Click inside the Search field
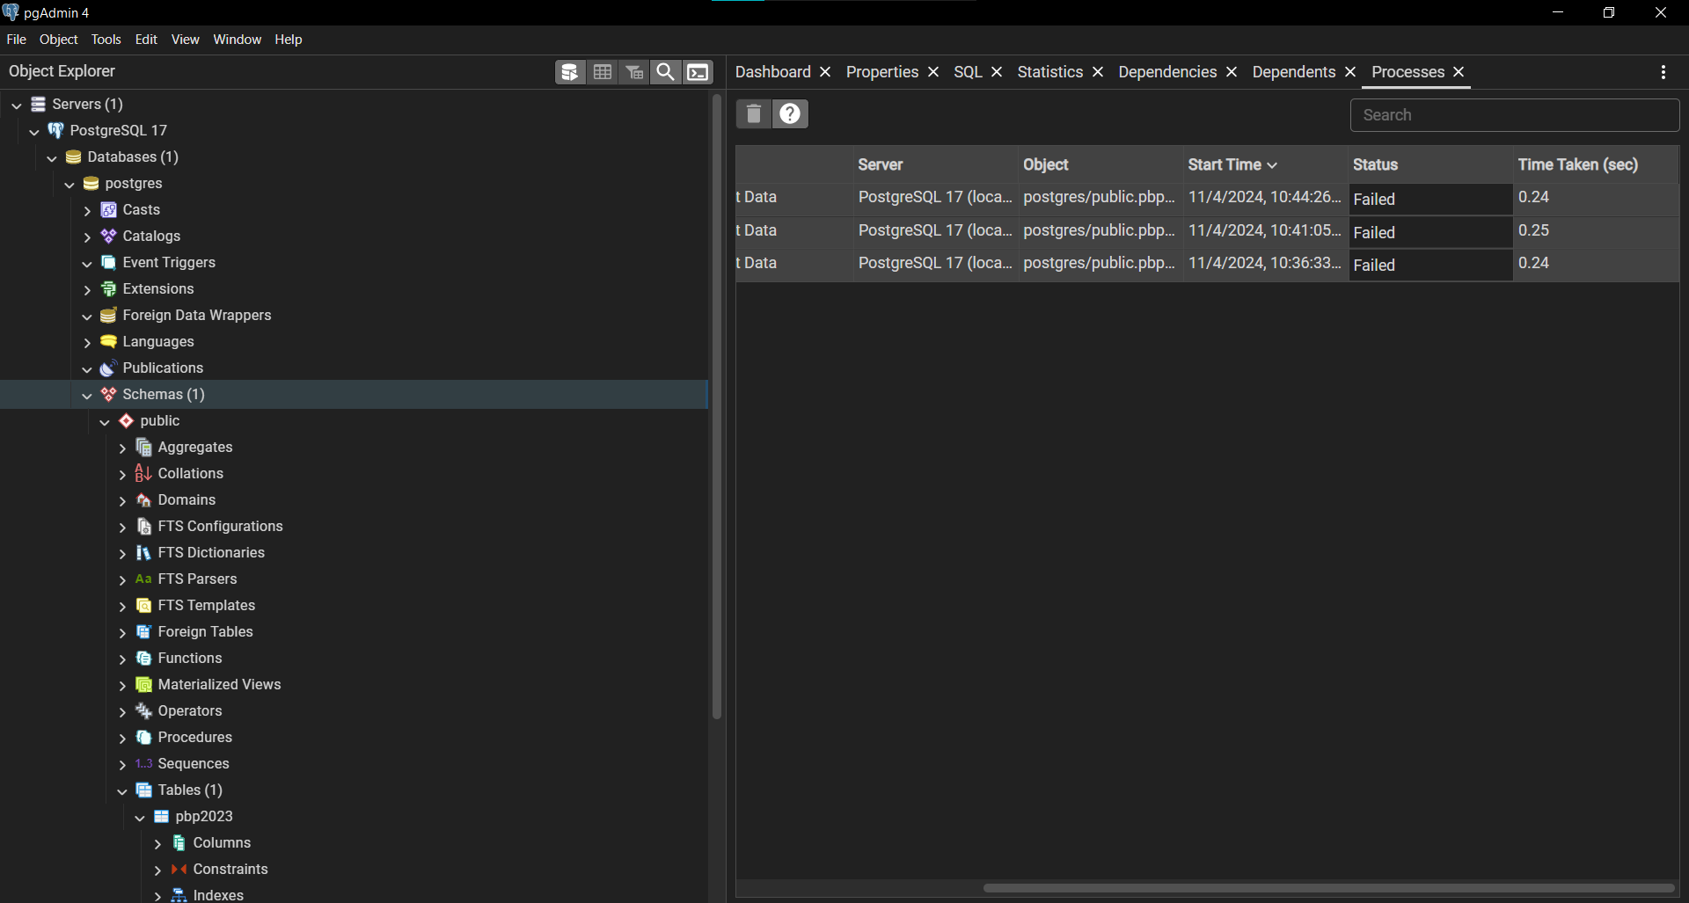The width and height of the screenshot is (1689, 903). (x=1515, y=115)
